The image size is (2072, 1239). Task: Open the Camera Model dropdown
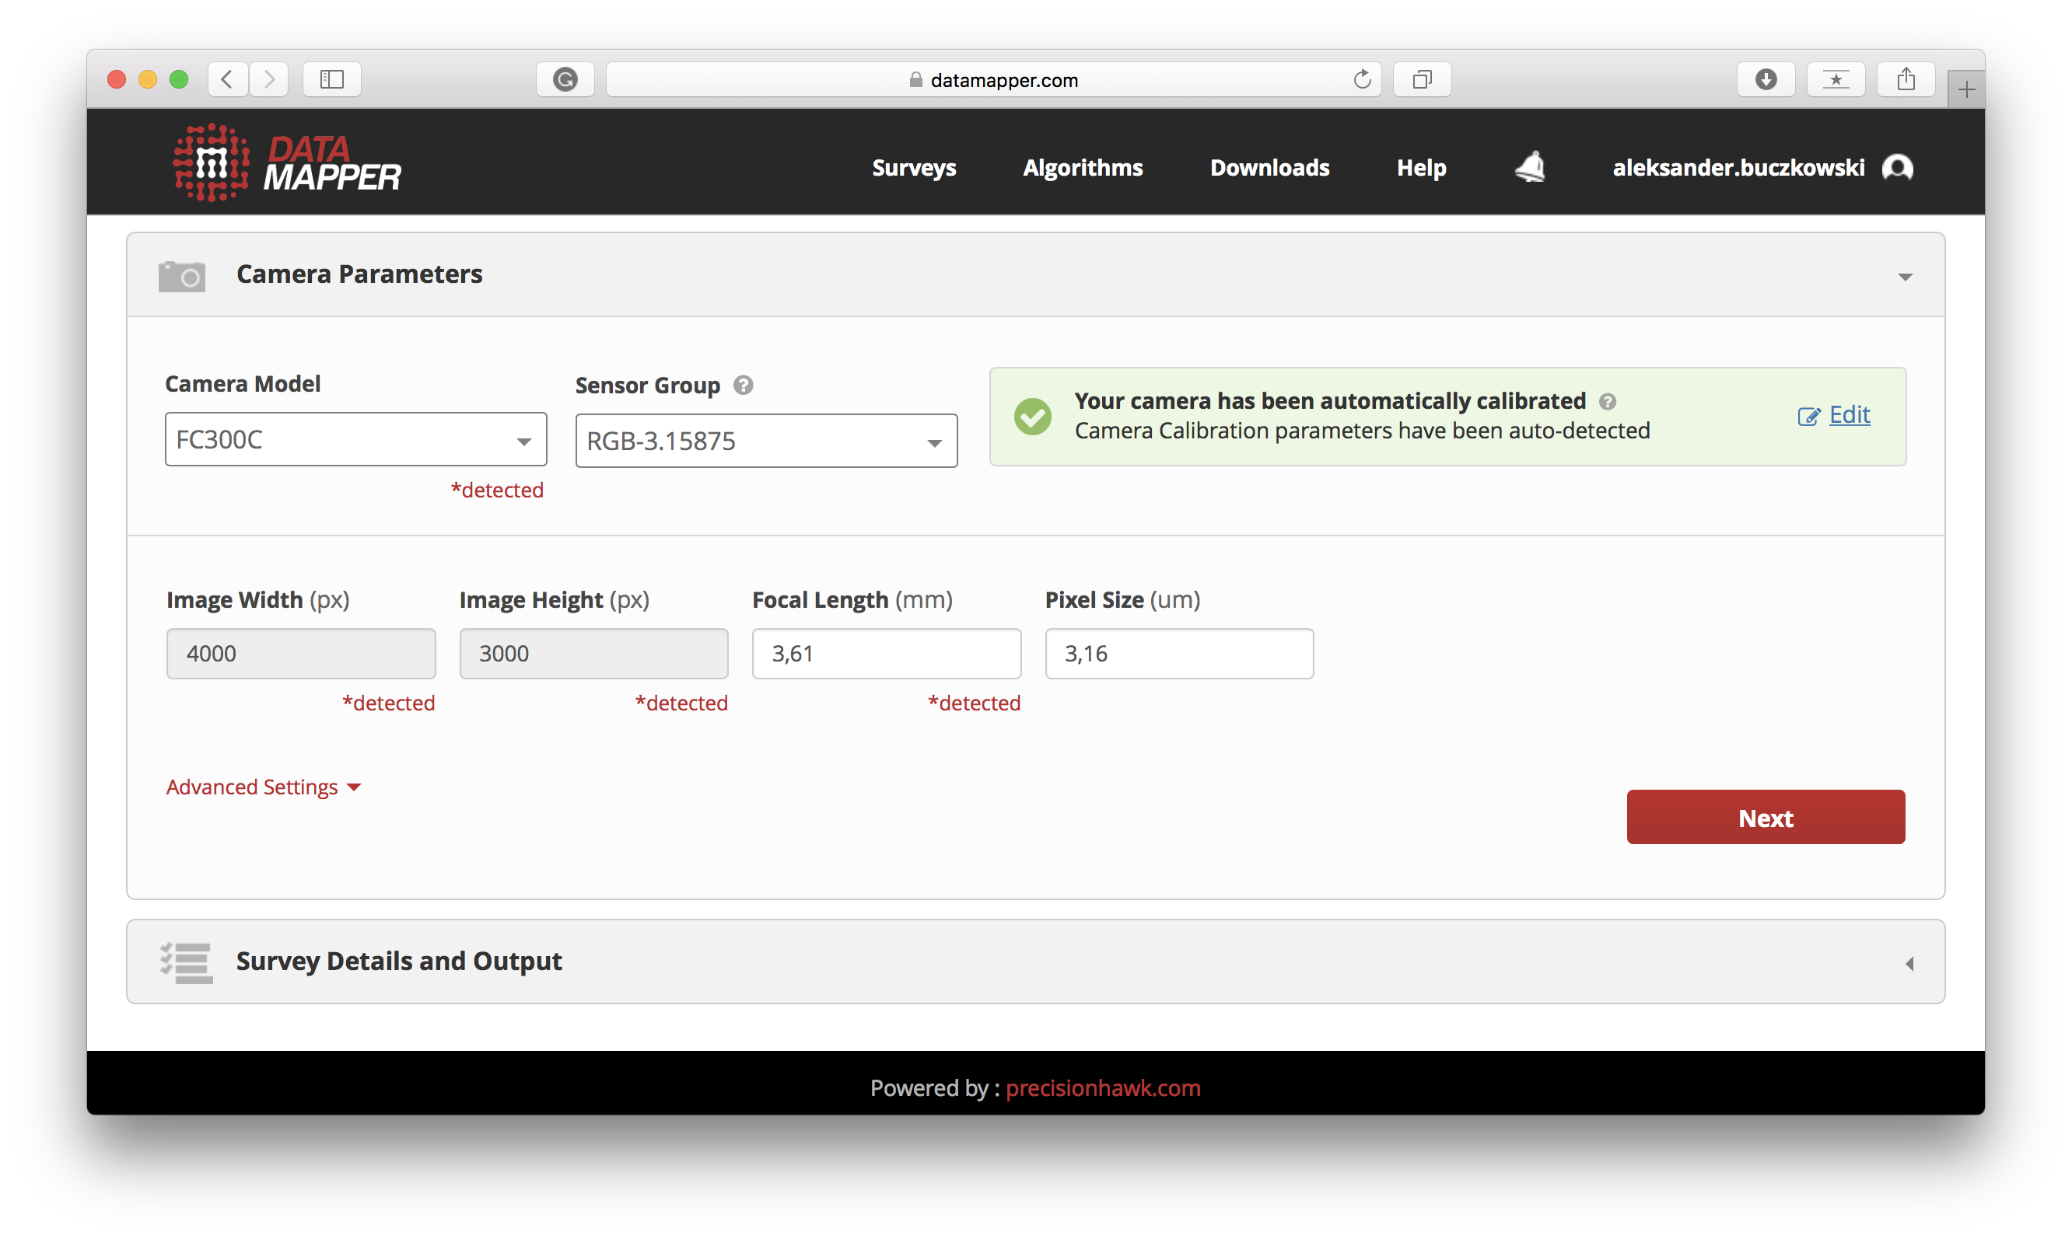(x=356, y=439)
